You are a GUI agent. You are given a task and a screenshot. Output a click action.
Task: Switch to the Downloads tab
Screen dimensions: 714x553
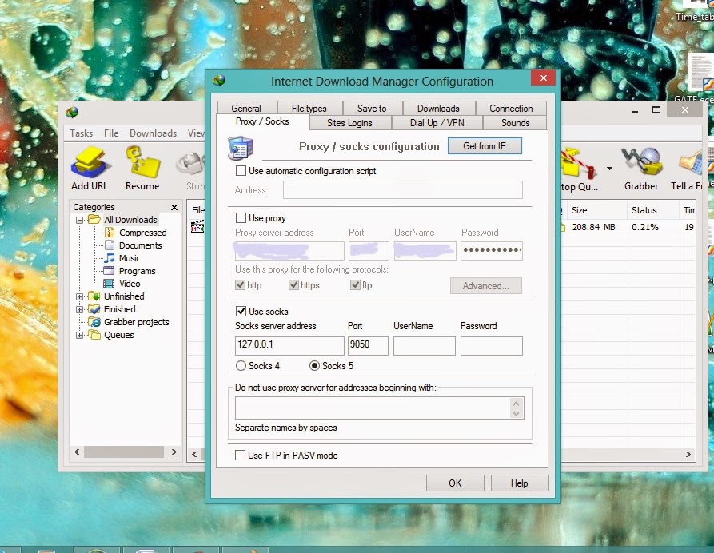(x=438, y=109)
